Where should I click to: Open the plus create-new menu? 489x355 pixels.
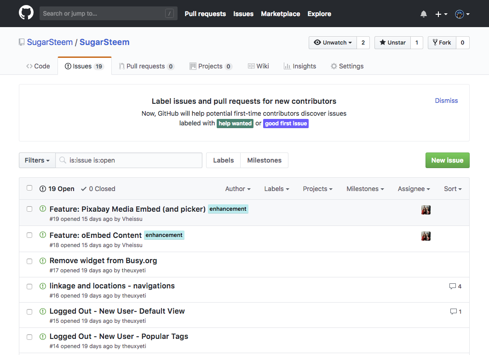[441, 14]
